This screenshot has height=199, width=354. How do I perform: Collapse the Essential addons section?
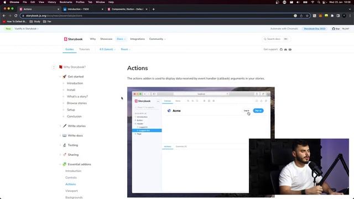pos(60,164)
